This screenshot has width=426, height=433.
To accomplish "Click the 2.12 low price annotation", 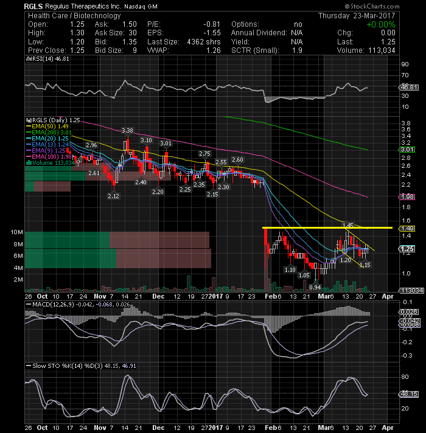I will click(x=113, y=196).
